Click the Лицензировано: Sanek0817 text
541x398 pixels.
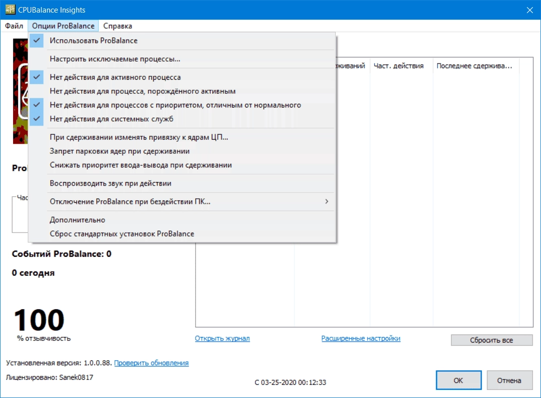click(50, 377)
